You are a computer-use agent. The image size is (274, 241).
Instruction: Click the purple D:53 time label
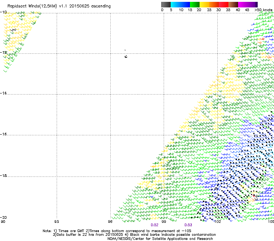pos(188,225)
